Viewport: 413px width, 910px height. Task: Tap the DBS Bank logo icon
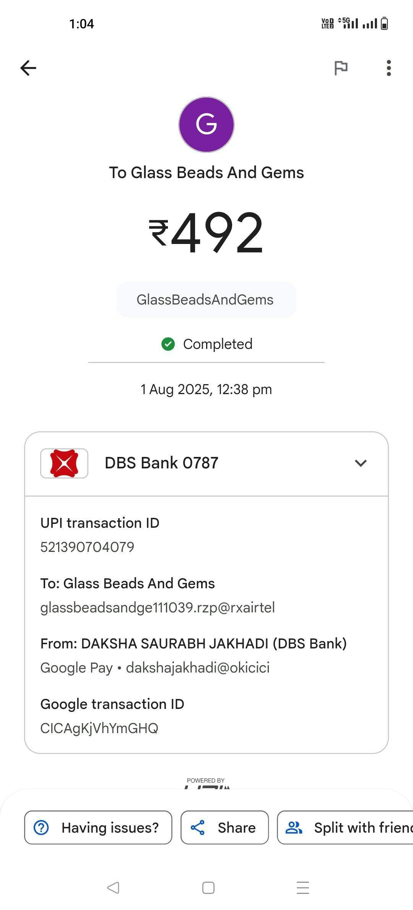click(x=64, y=463)
